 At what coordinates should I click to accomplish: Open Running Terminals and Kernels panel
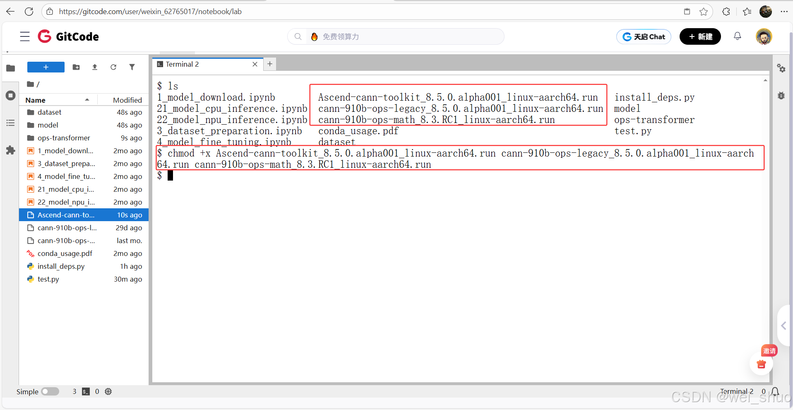(11, 96)
